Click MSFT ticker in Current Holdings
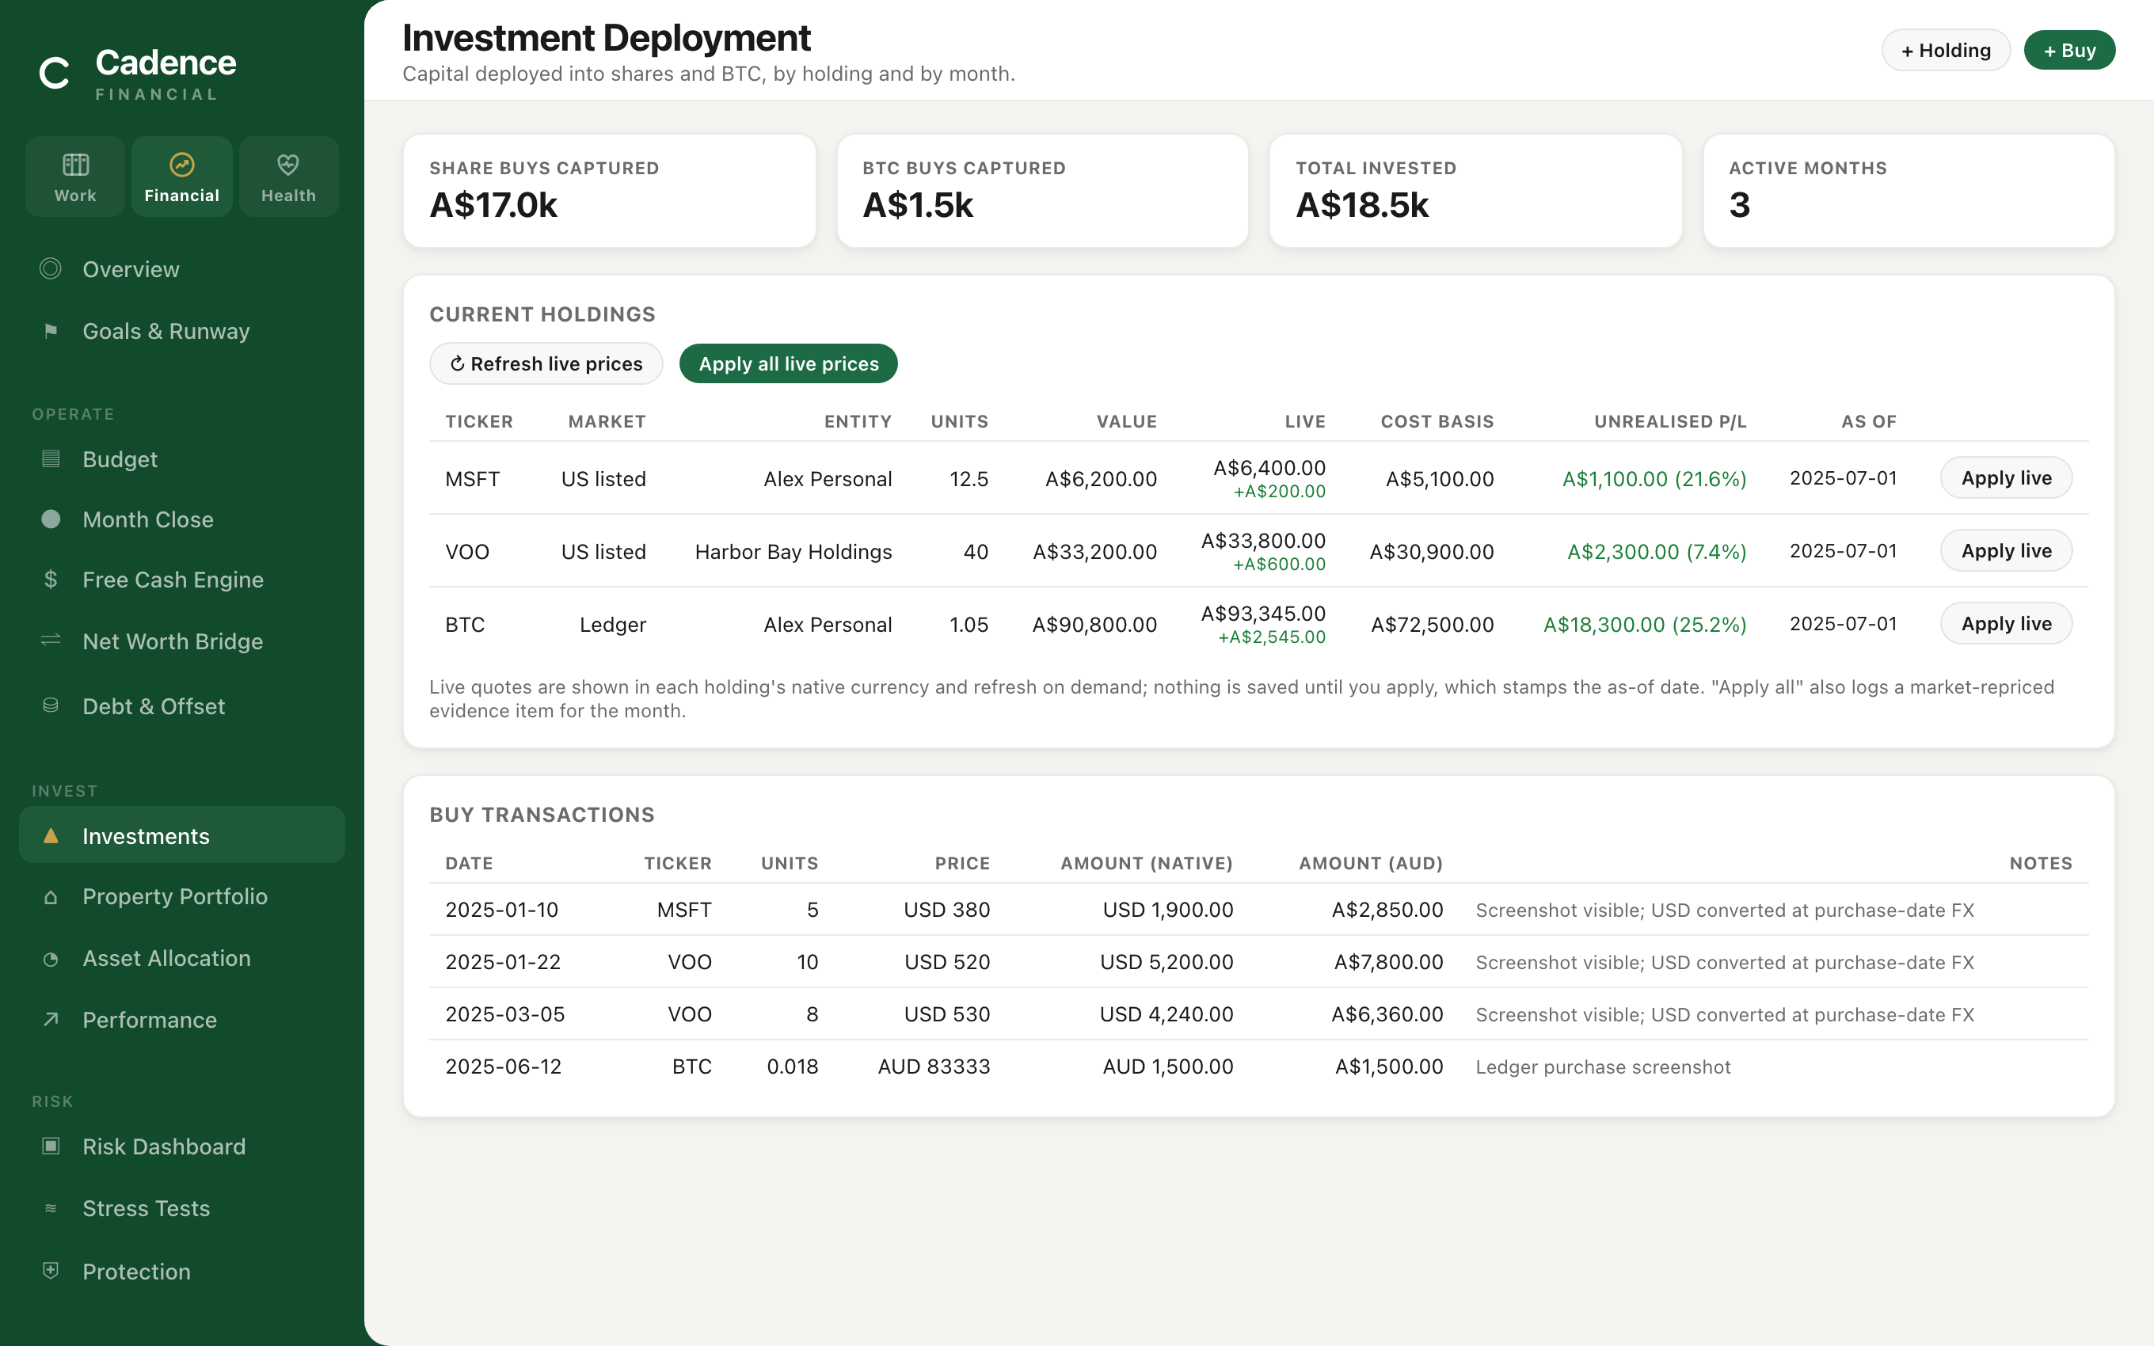The height and width of the screenshot is (1346, 2154). (472, 479)
